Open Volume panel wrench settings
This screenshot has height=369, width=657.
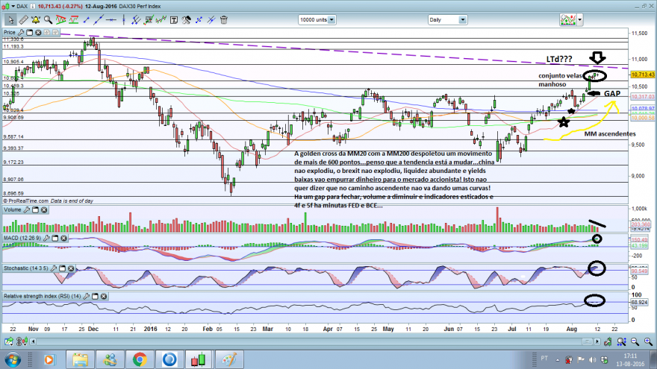tap(26, 209)
